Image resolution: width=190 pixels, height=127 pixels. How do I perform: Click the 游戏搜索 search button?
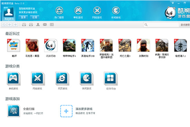click(x=185, y=25)
